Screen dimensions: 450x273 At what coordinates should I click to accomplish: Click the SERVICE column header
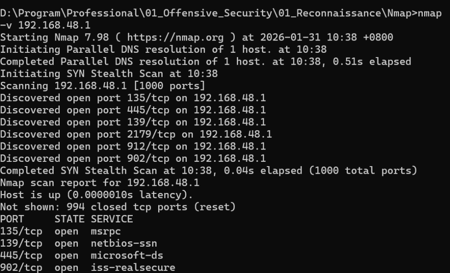click(112, 218)
